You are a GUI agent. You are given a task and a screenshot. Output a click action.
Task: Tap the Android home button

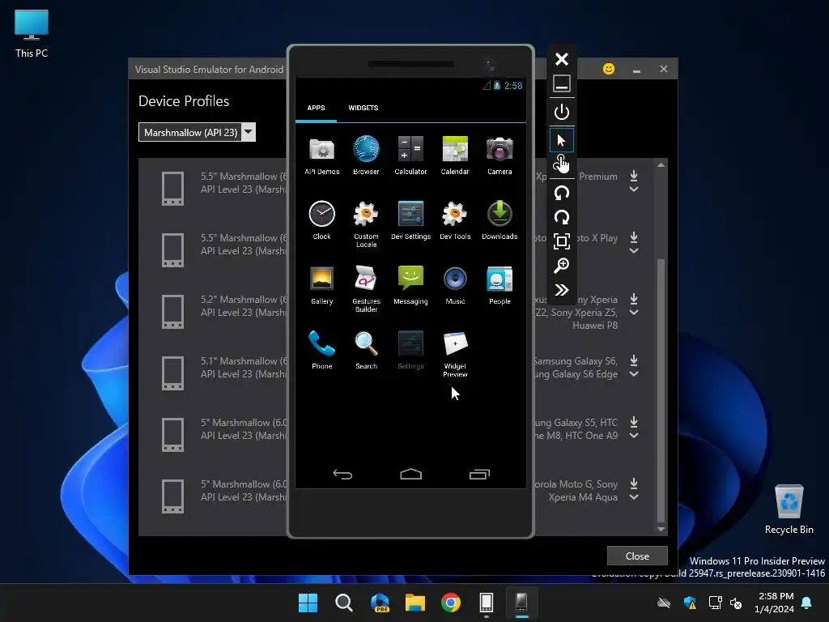pos(410,475)
